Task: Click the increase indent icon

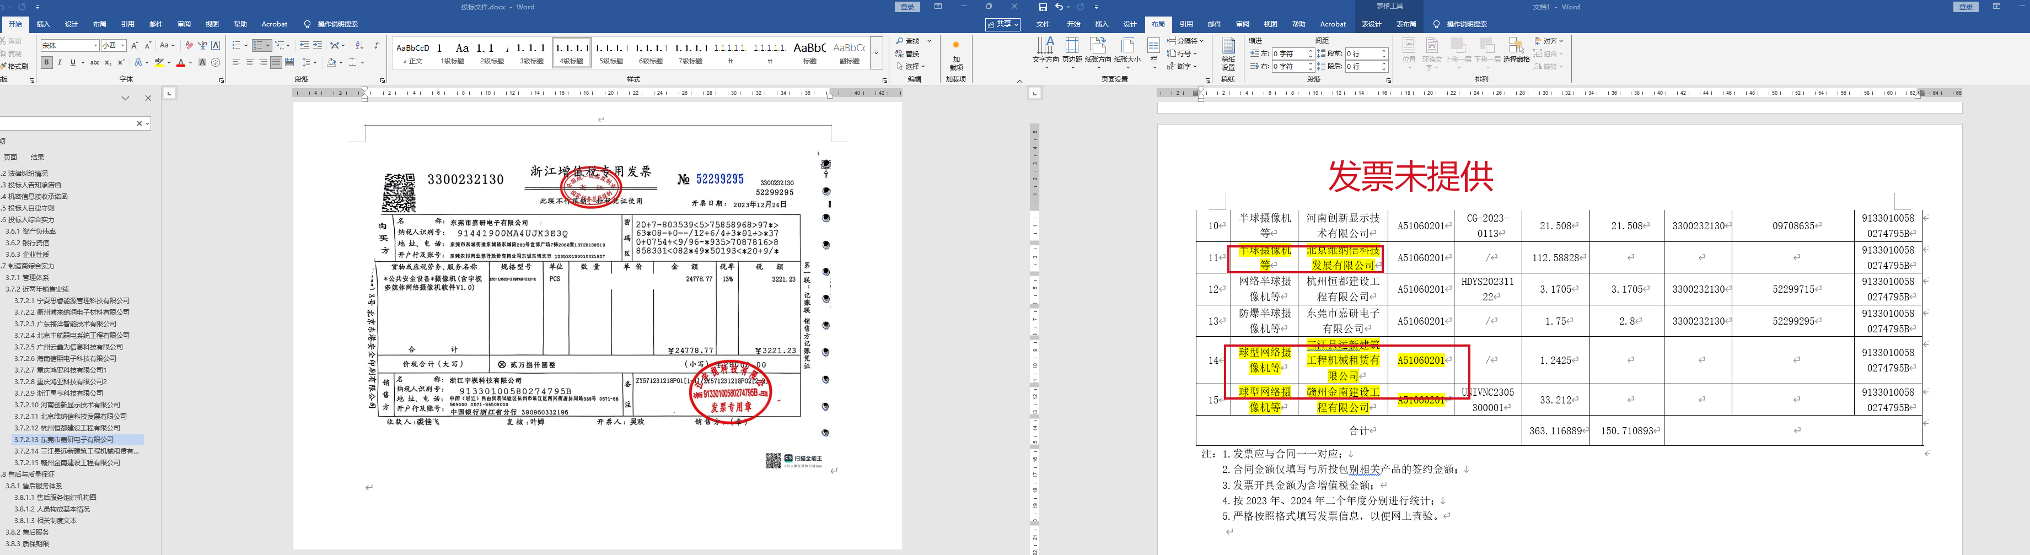Action: click(x=318, y=45)
